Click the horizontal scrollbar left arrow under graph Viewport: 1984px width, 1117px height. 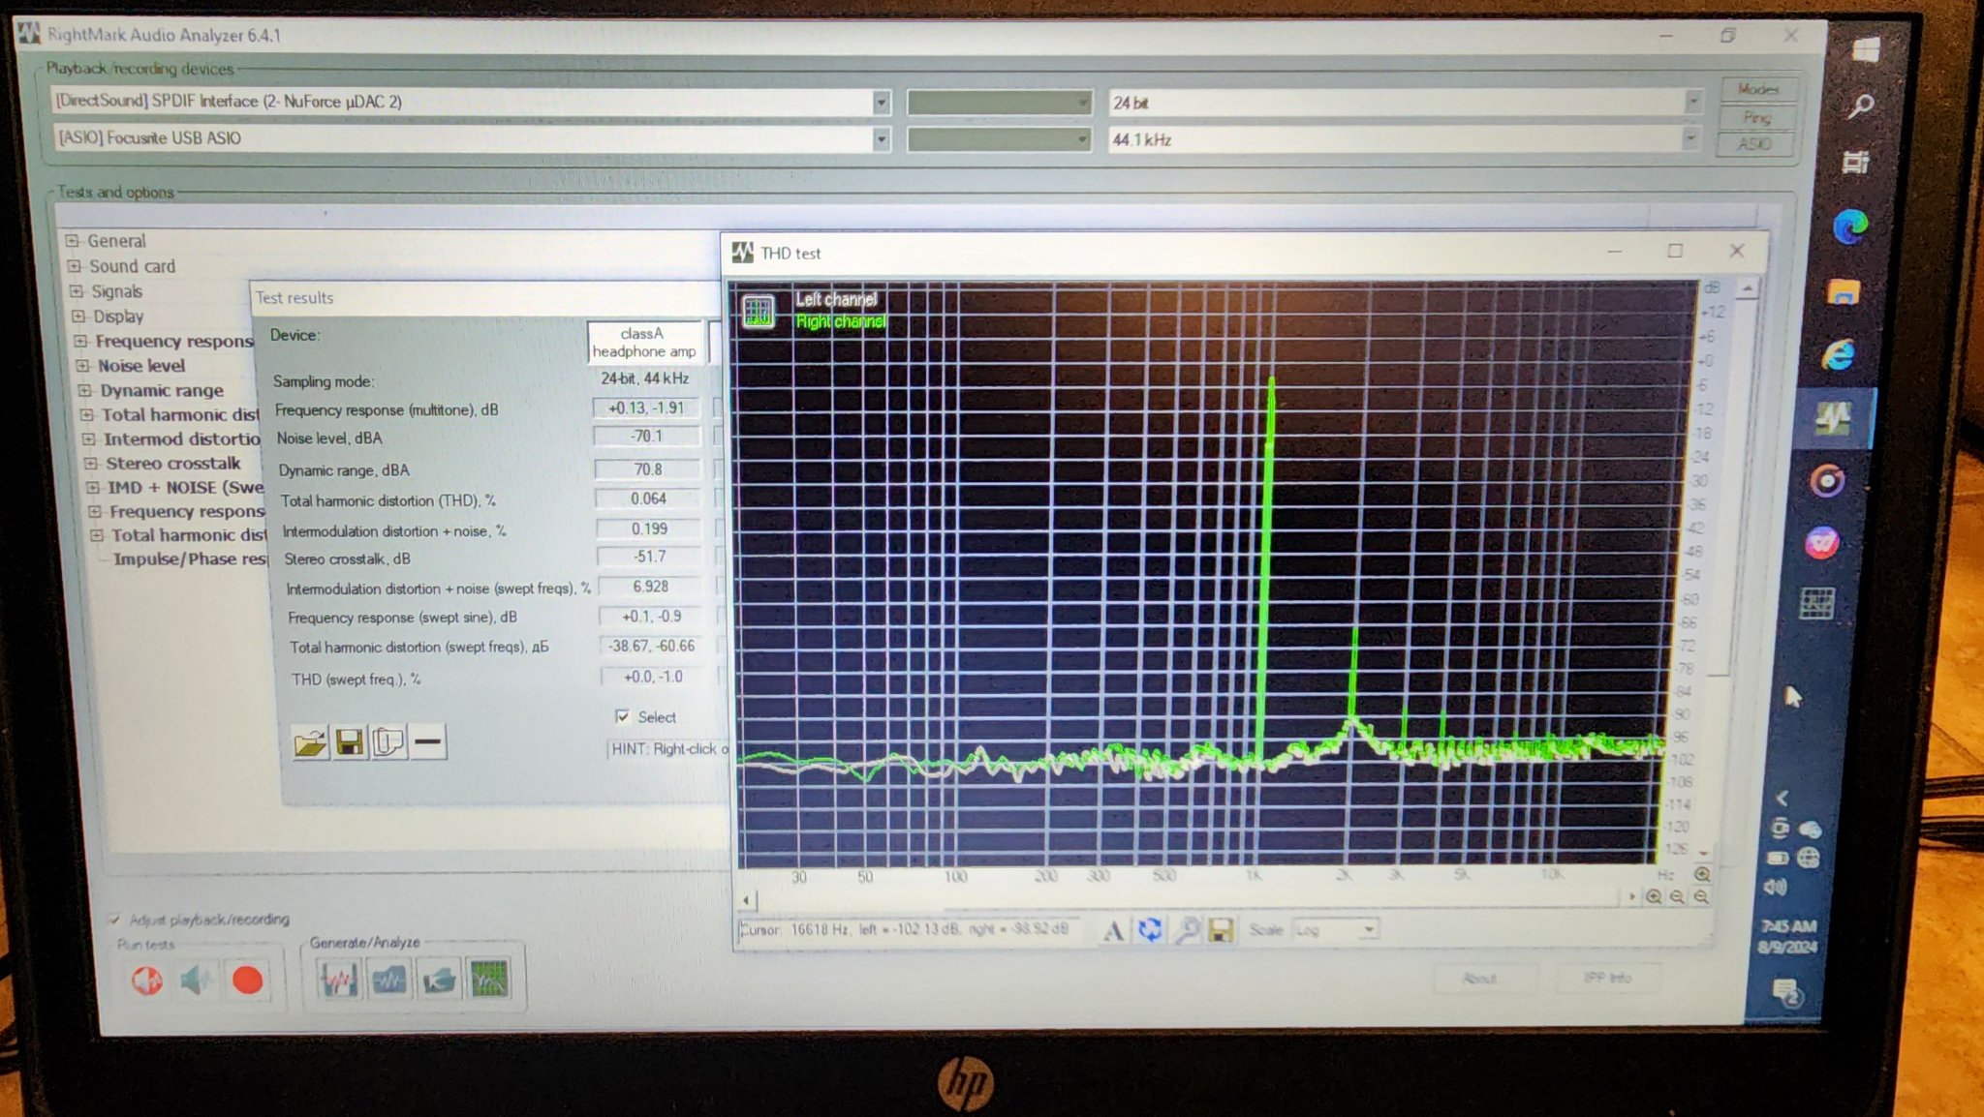746,899
